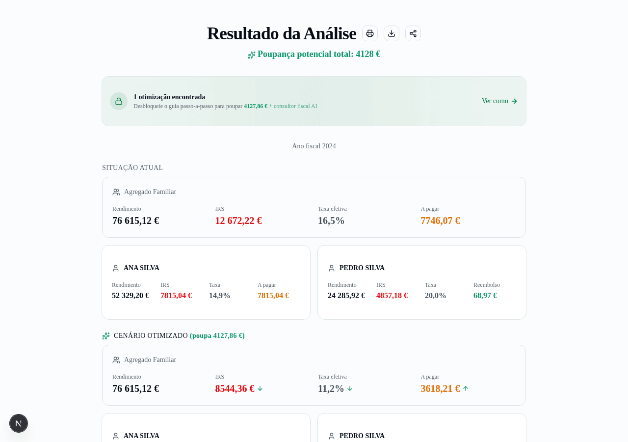
Task: Click the 1 otimização encontrada banner
Action: pyautogui.click(x=314, y=101)
